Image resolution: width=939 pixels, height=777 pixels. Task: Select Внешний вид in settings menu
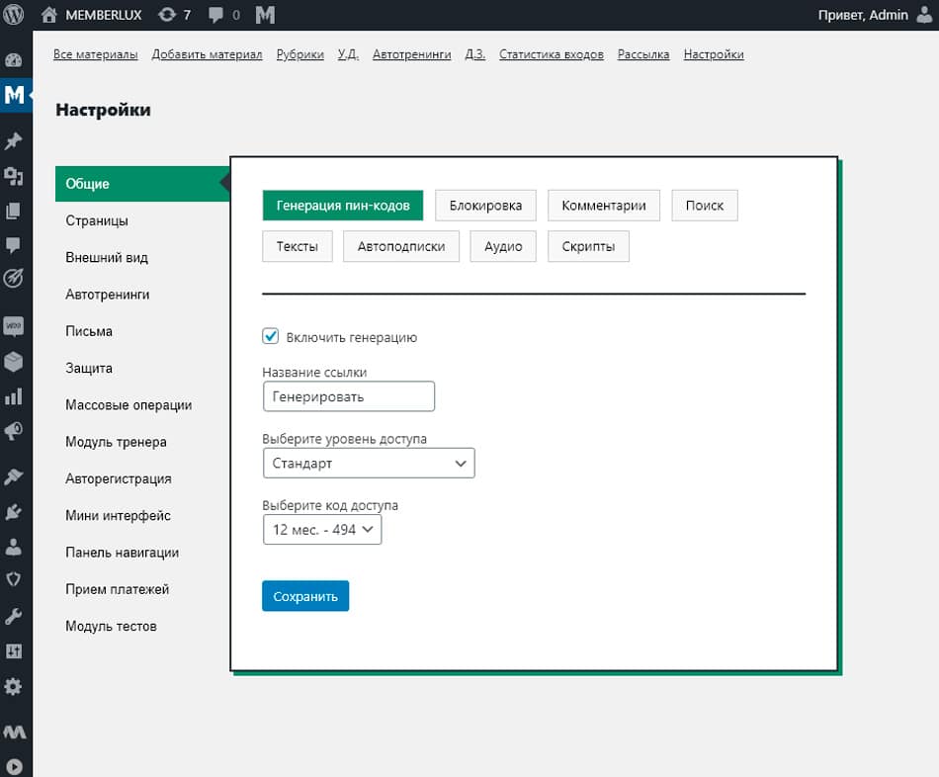107,257
